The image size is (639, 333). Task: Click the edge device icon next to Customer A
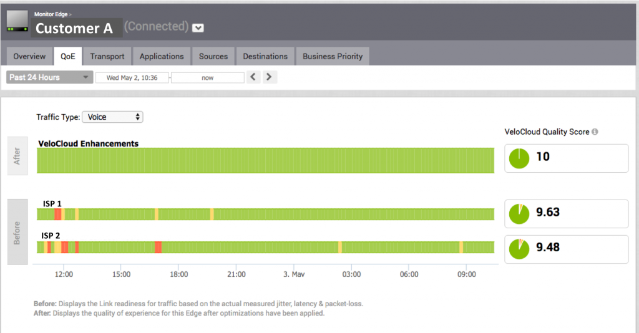(x=17, y=22)
